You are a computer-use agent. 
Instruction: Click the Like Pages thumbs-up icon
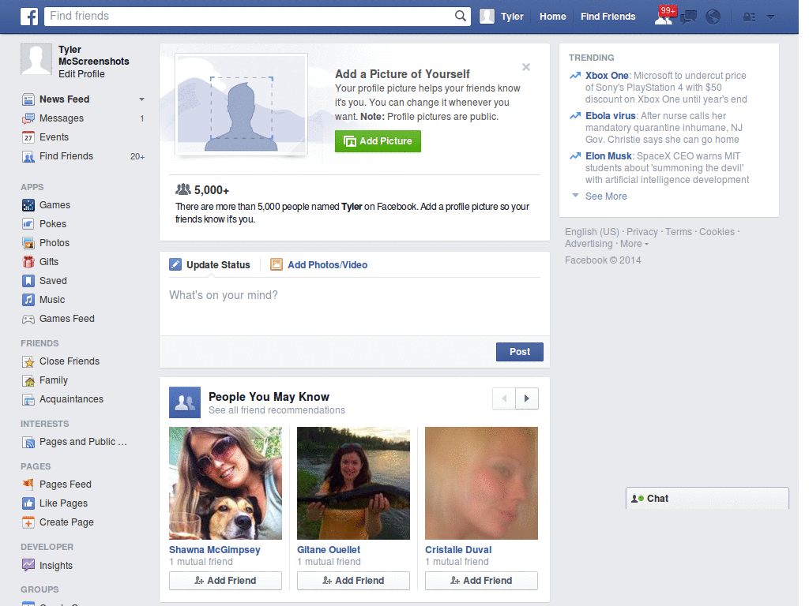tap(28, 503)
